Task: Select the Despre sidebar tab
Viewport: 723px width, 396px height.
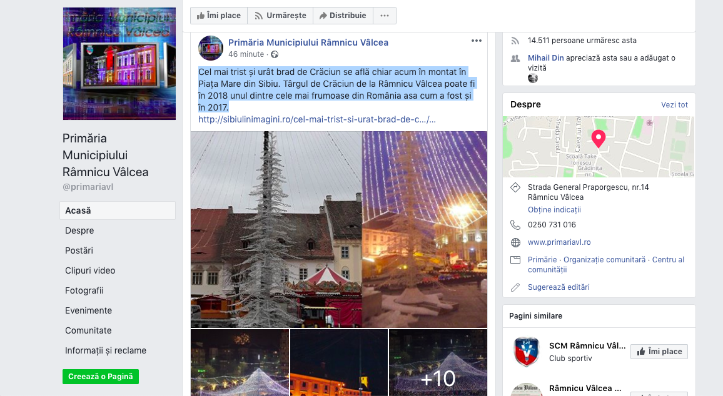Action: pos(79,230)
